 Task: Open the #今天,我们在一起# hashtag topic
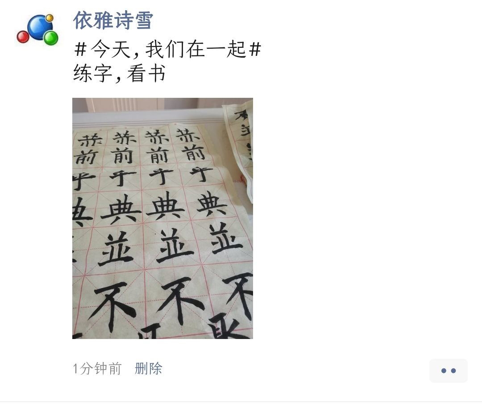click(167, 49)
